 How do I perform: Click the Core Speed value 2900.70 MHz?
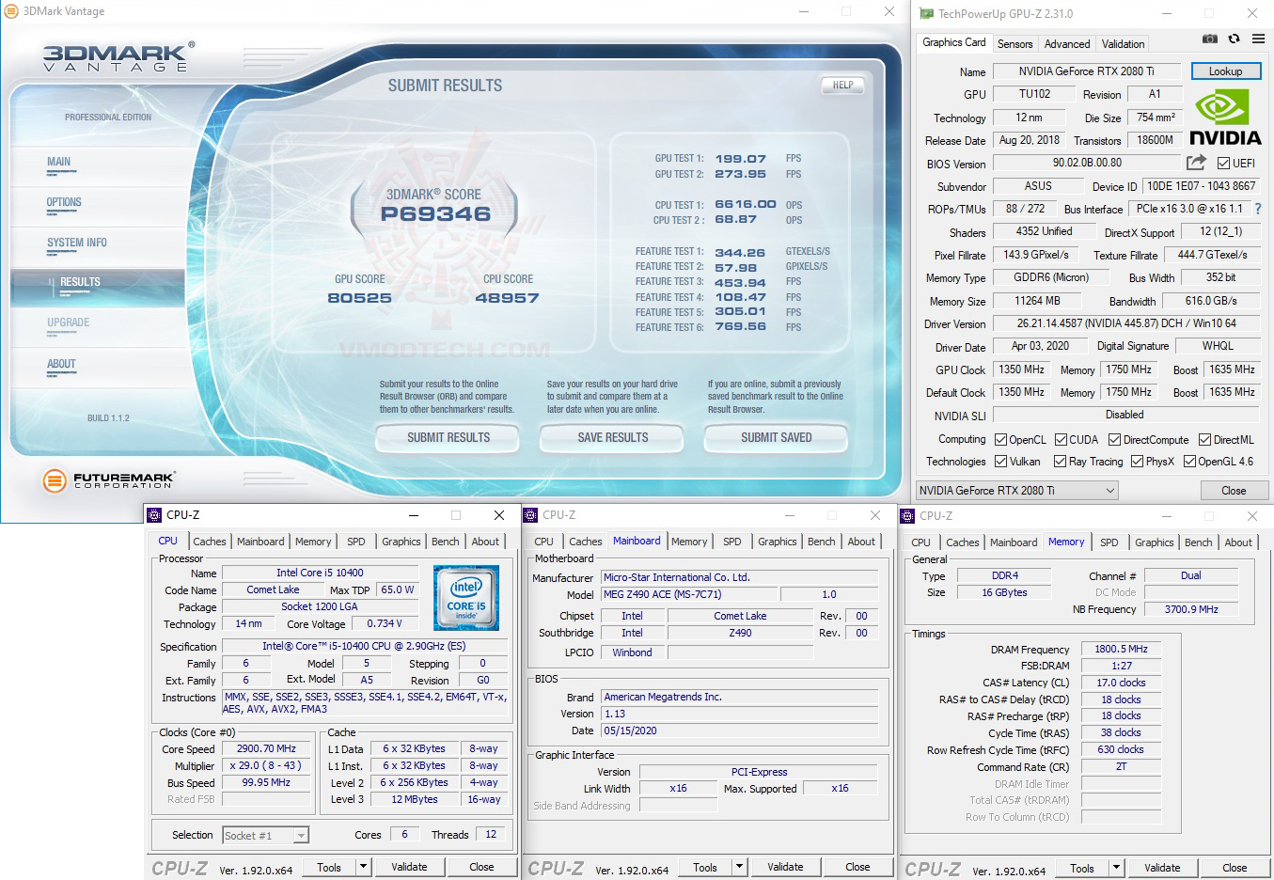266,749
